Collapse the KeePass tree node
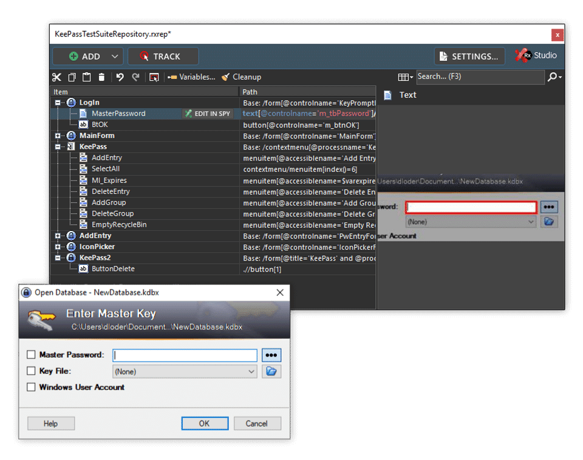Viewport: 583px width, 460px height. (x=58, y=146)
